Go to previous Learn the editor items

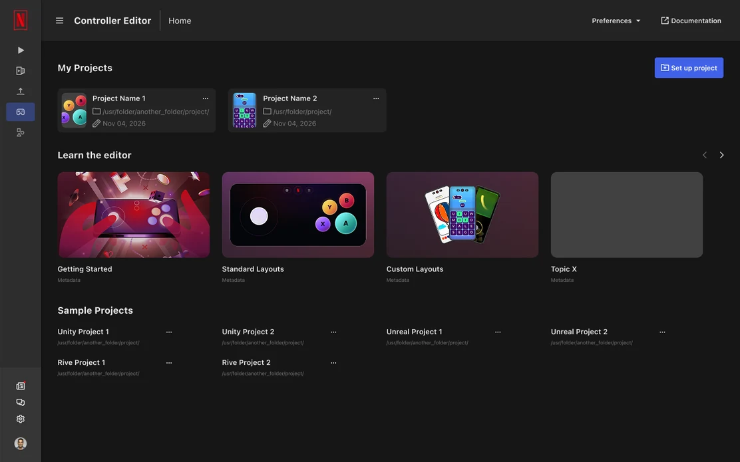click(x=705, y=155)
